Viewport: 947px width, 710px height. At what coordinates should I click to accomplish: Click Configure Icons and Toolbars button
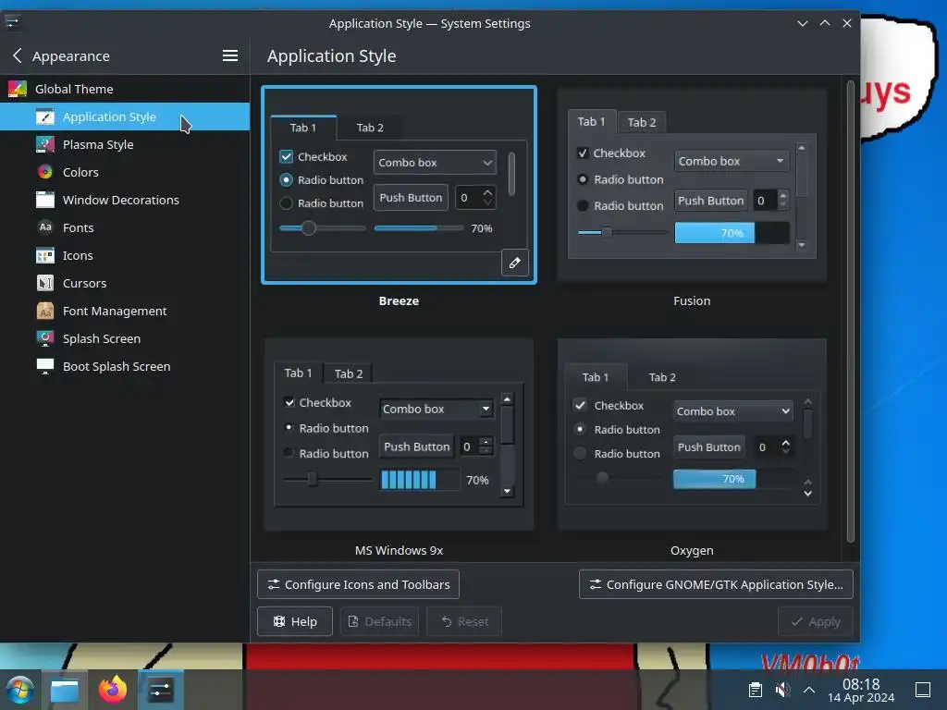click(358, 584)
